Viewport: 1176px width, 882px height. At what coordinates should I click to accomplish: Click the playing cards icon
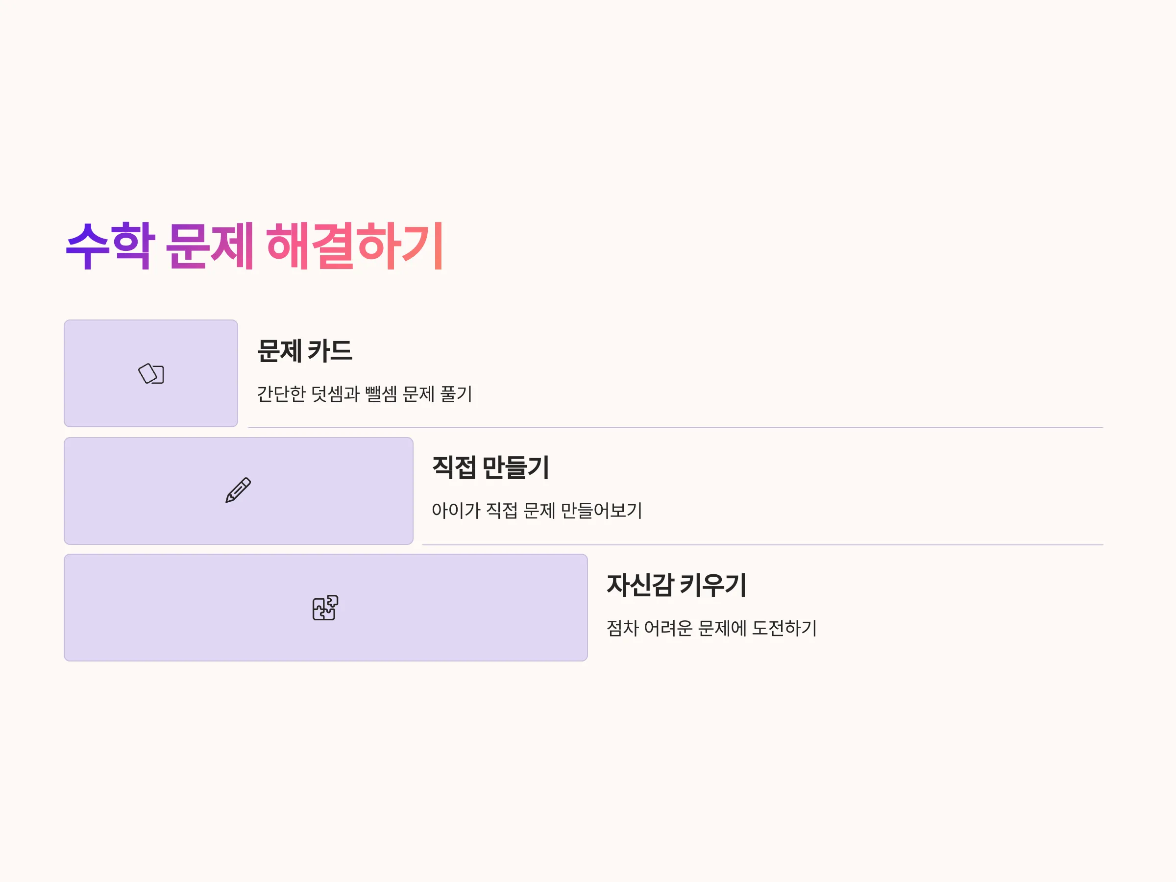point(151,373)
